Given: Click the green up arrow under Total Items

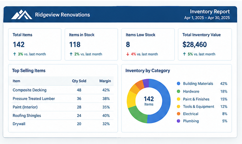Looking at the screenshot, I should tap(15, 54).
